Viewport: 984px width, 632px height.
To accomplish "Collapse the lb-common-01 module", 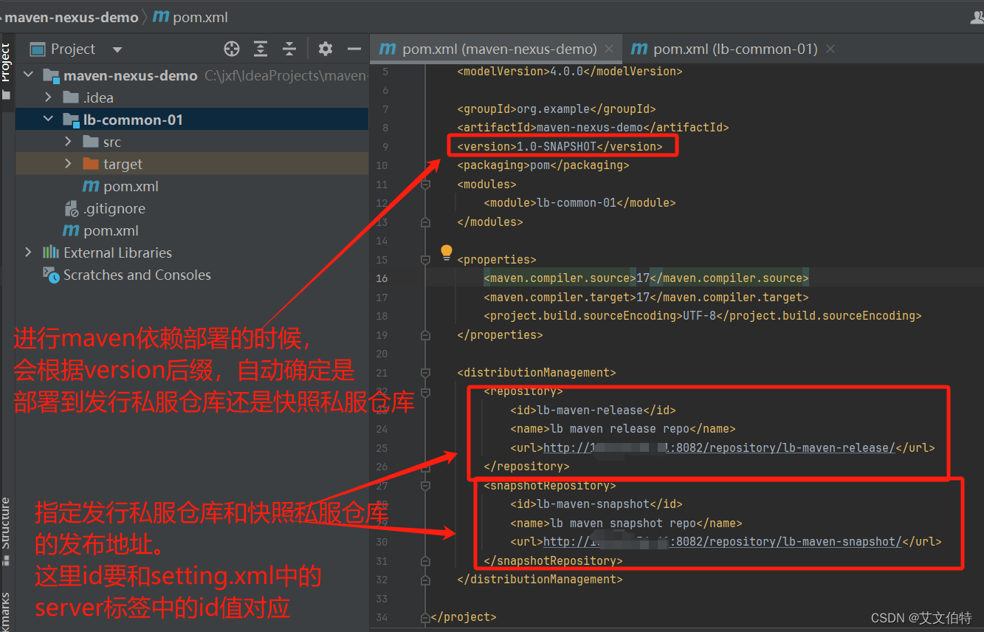I will click(48, 120).
